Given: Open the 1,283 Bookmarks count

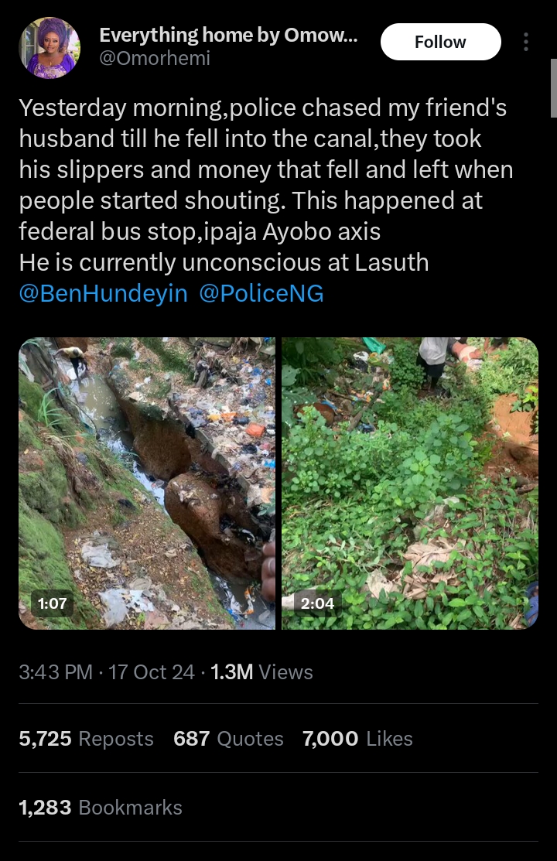Looking at the screenshot, I should [x=101, y=808].
